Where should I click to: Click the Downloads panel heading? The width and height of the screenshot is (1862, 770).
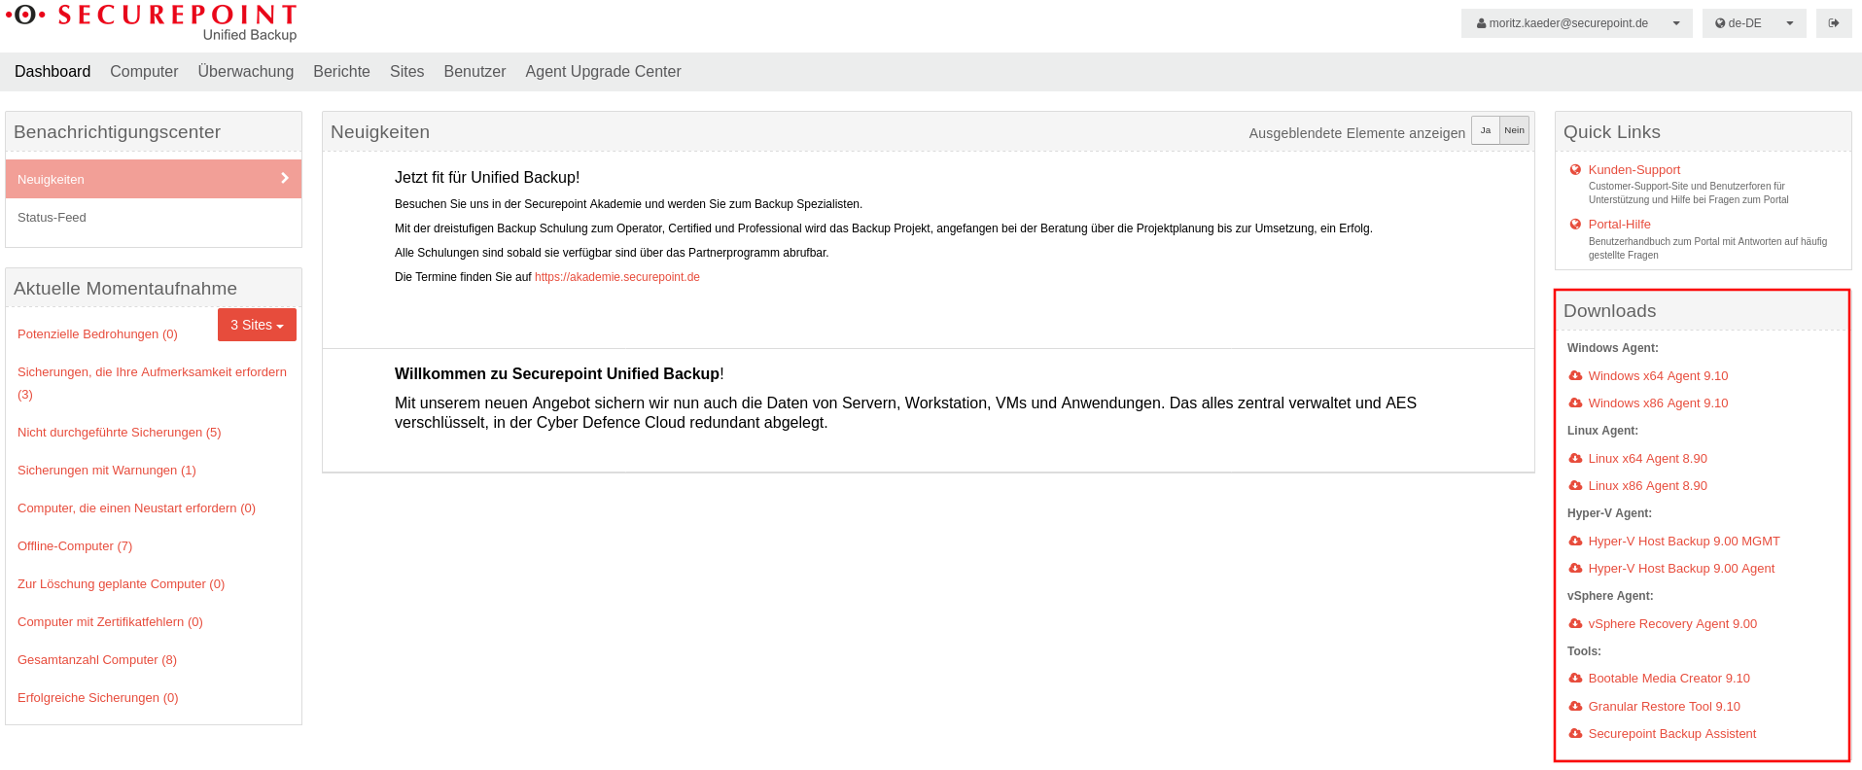[1610, 311]
